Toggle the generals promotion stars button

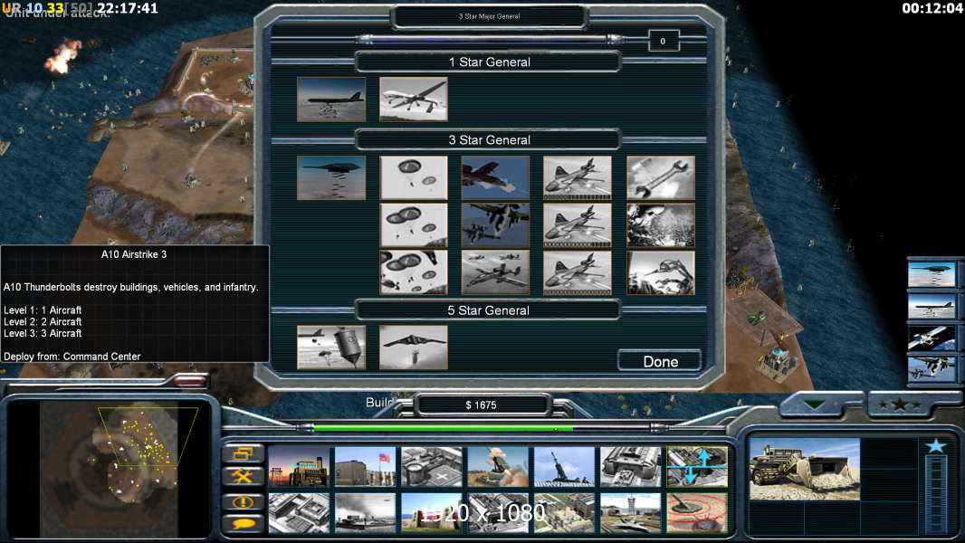900,405
